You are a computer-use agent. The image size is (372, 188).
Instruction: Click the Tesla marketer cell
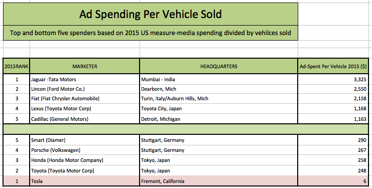click(85, 181)
